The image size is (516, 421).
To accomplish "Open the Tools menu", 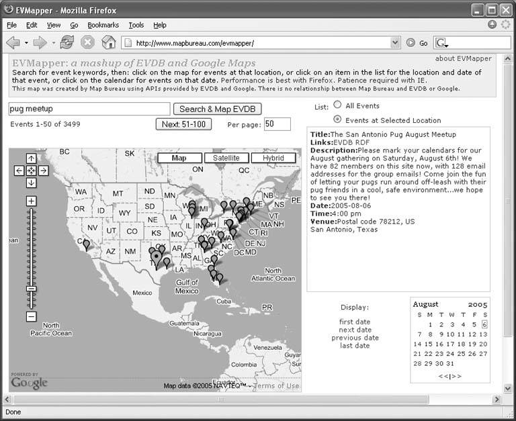I will click(136, 25).
